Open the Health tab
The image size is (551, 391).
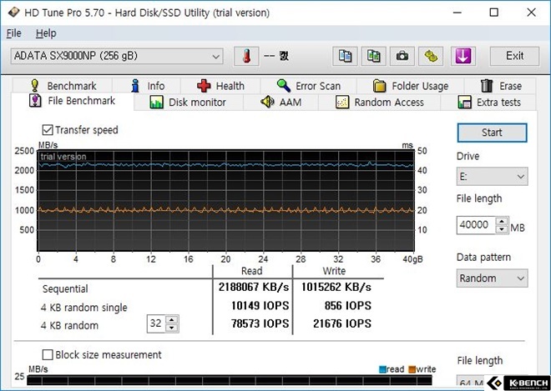pyautogui.click(x=220, y=86)
